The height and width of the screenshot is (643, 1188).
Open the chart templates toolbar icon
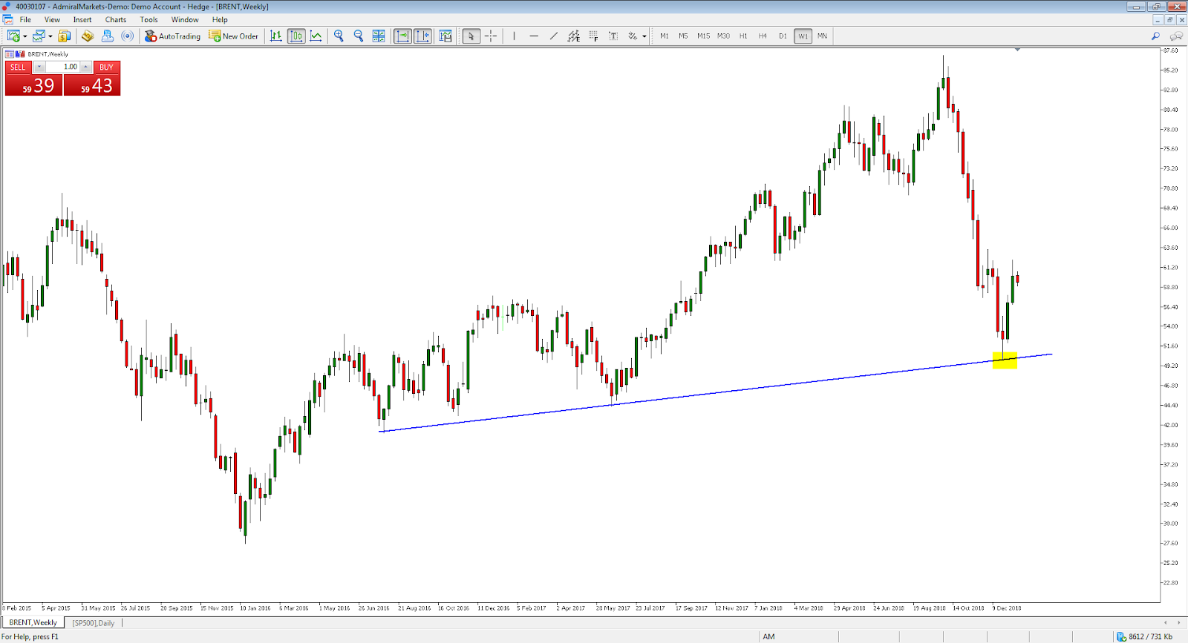point(446,36)
